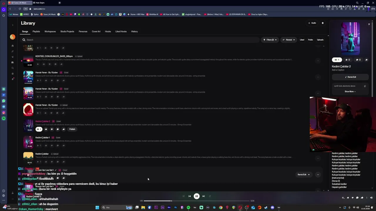This screenshot has width=376, height=211.
Task: Toggle the Uploads filter chip
Action: [x=320, y=40]
